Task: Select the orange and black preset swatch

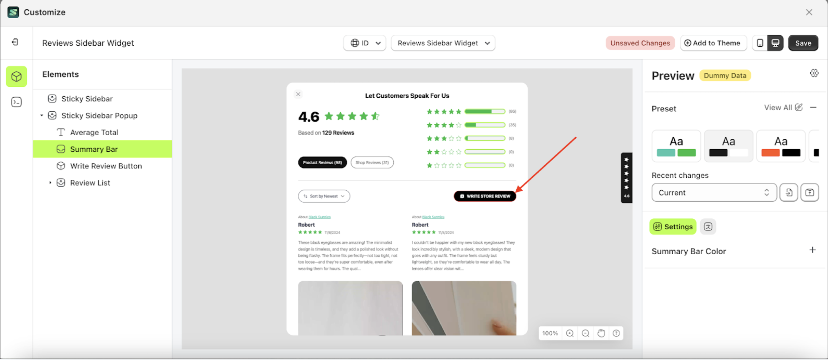Action: (x=781, y=146)
